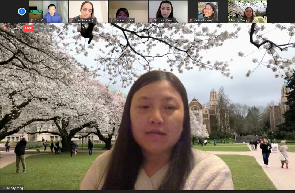Click the blue back arrow button
295x193 pixels.
pyautogui.click(x=22, y=11)
